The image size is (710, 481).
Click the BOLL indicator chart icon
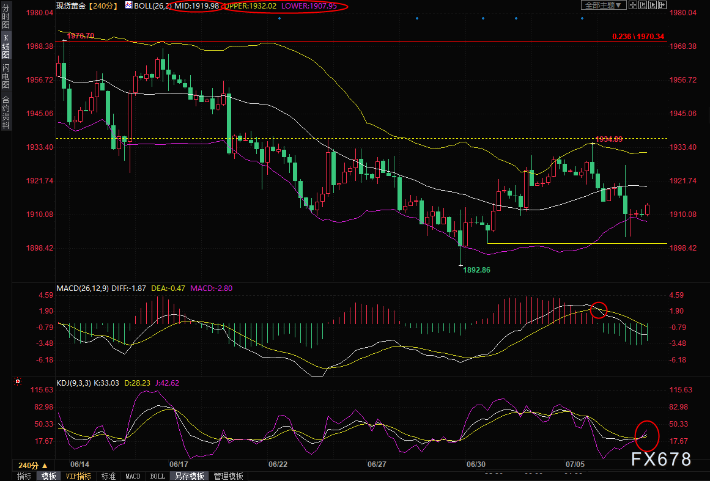128,6
